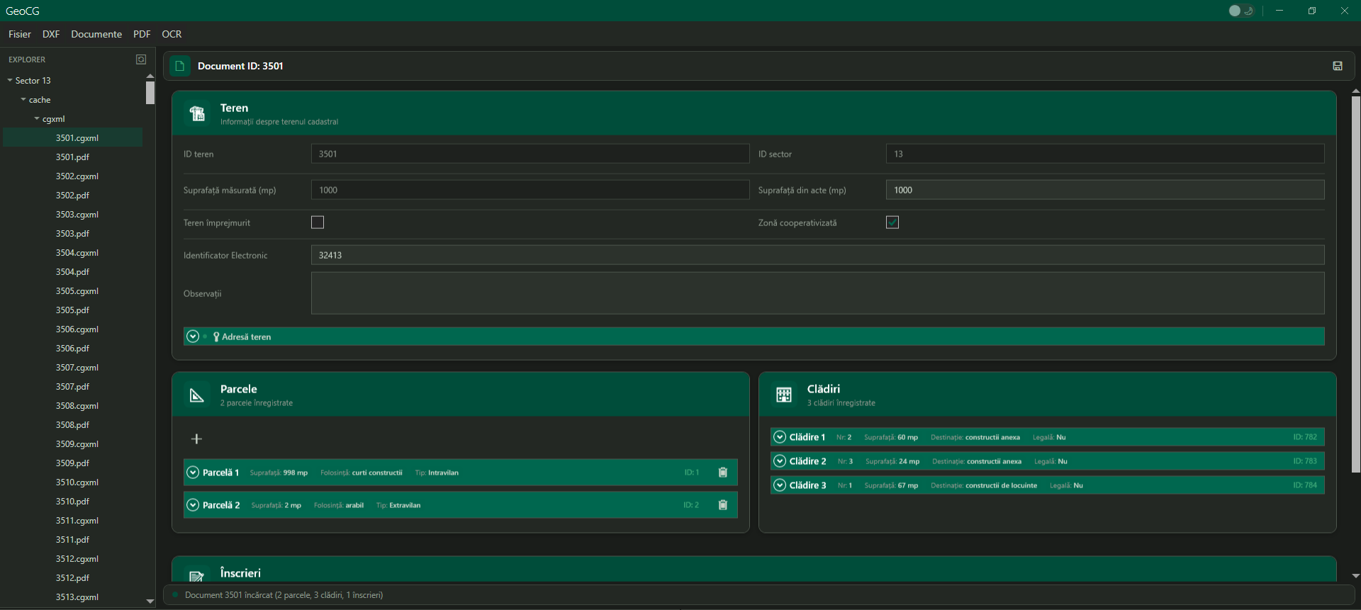Open the OCR menu

click(172, 34)
